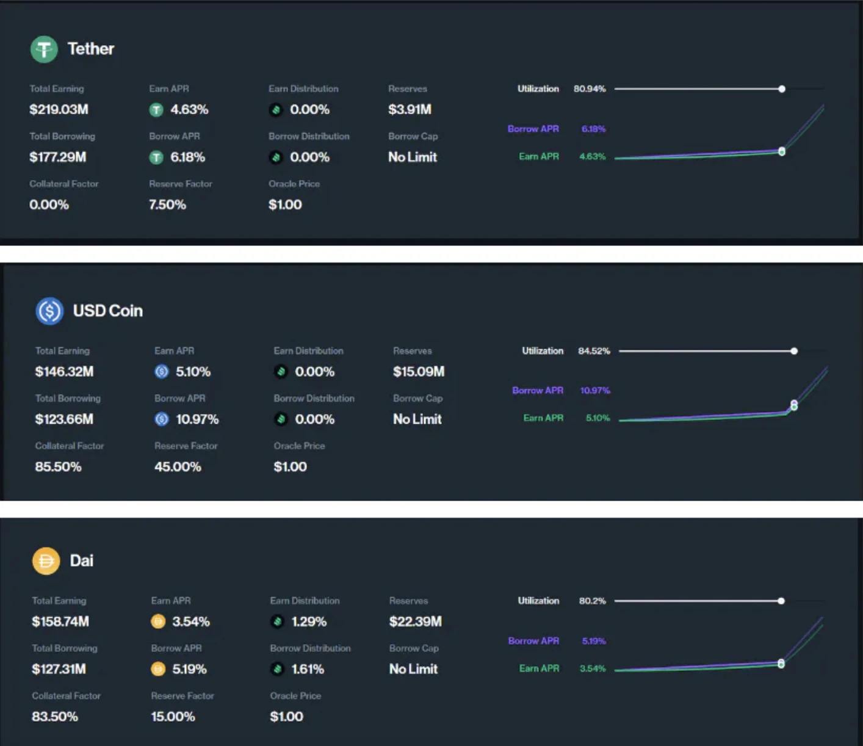
Task: Click the Borrow Distribution value "1.61%"
Action: click(x=308, y=669)
